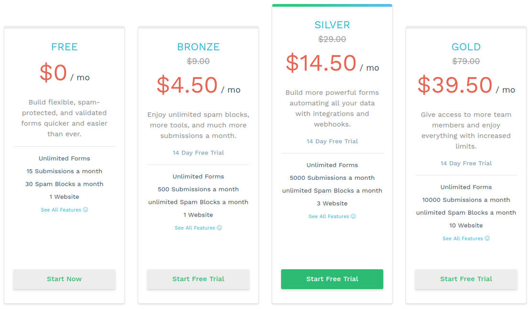Screen dimensions: 530x309
Task: Select the BRONZE plan heading
Action: (x=198, y=47)
